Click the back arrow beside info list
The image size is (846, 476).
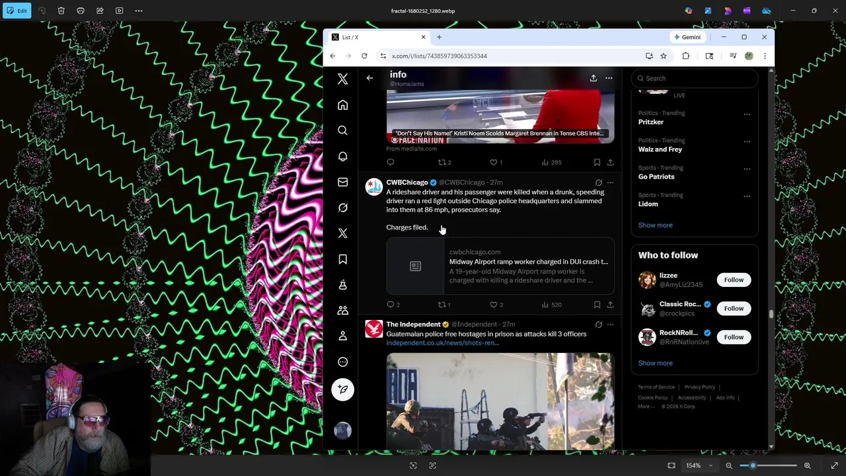(369, 78)
